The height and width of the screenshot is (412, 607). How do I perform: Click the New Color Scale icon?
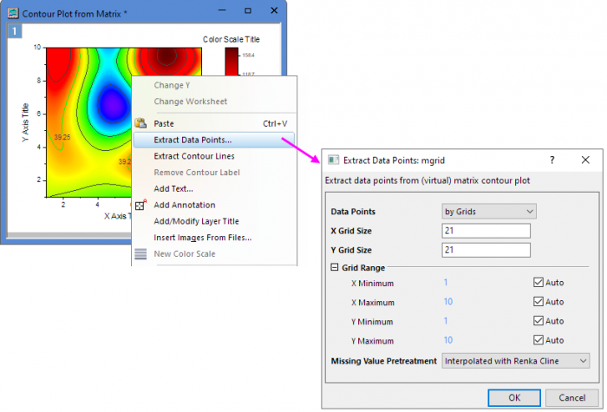tap(140, 254)
